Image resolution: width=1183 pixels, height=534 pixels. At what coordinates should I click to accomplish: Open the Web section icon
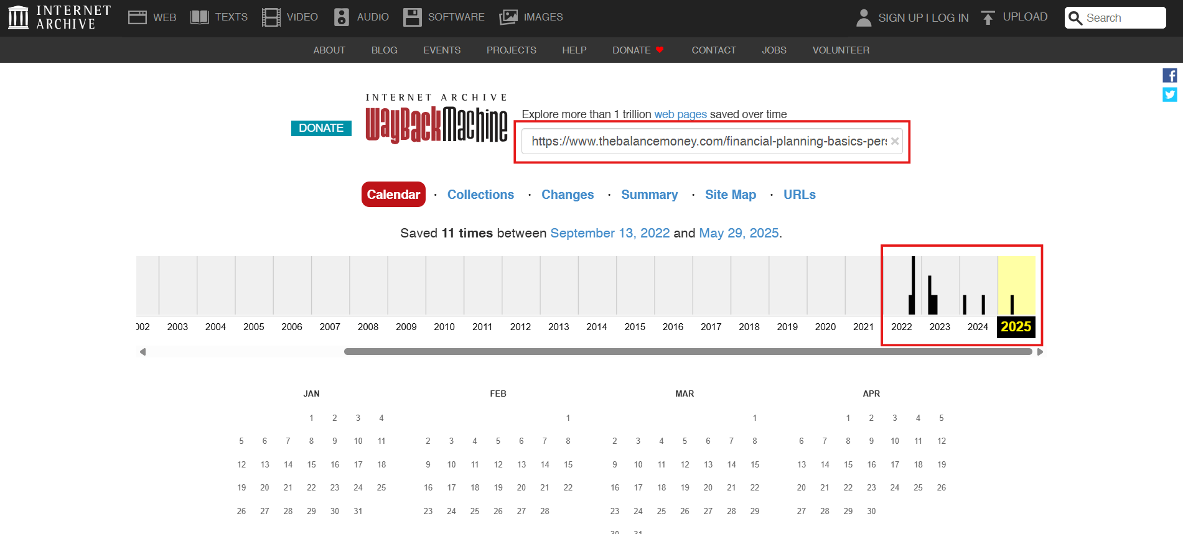pos(137,17)
